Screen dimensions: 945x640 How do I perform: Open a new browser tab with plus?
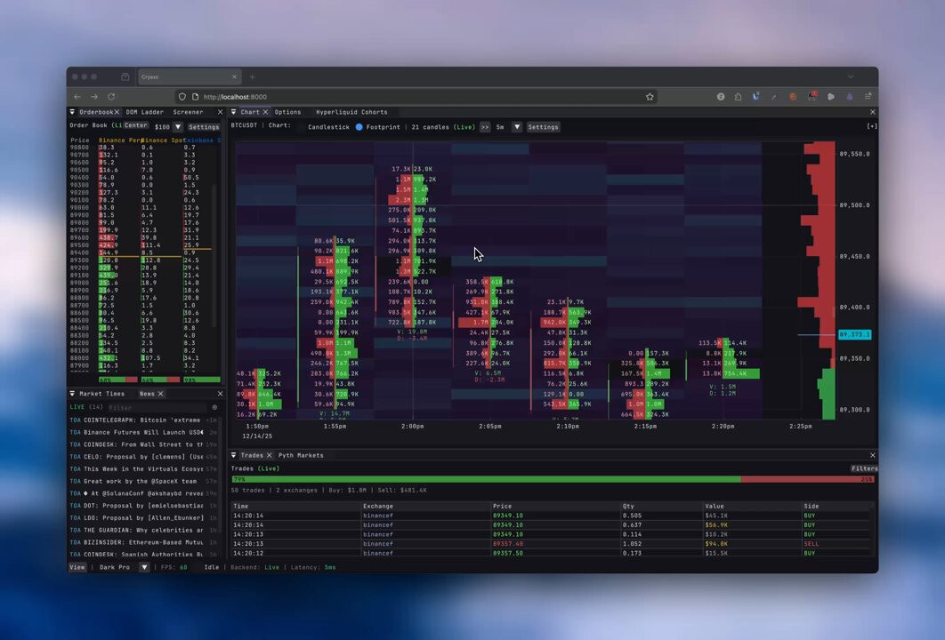pyautogui.click(x=252, y=77)
